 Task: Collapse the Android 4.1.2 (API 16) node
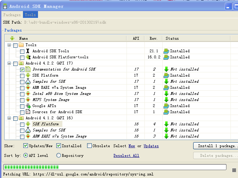click(x=9, y=118)
